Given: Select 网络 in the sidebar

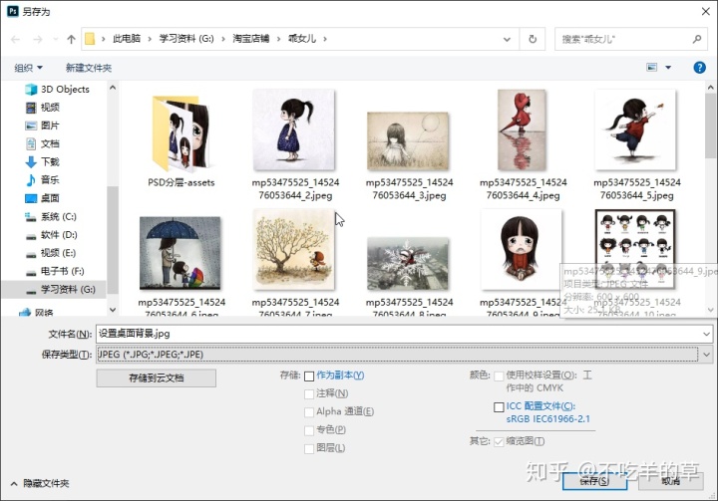Looking at the screenshot, I should [36, 313].
